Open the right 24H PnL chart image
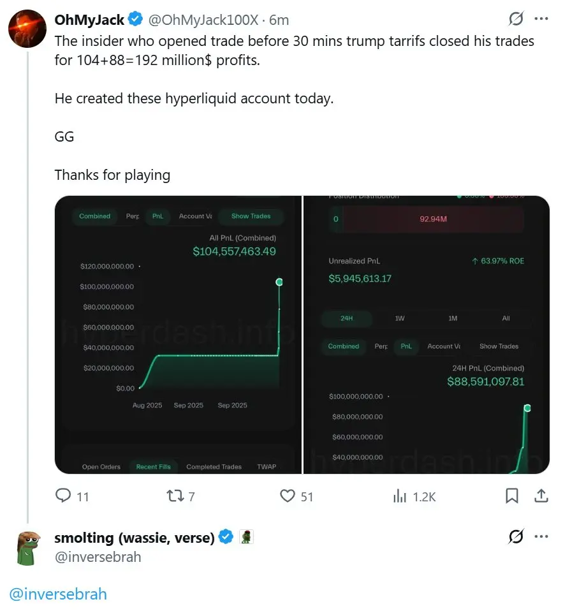563x611 pixels. click(427, 334)
